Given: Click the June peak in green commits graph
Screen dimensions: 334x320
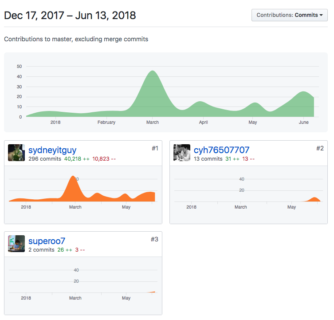Looking at the screenshot, I should point(303,92).
